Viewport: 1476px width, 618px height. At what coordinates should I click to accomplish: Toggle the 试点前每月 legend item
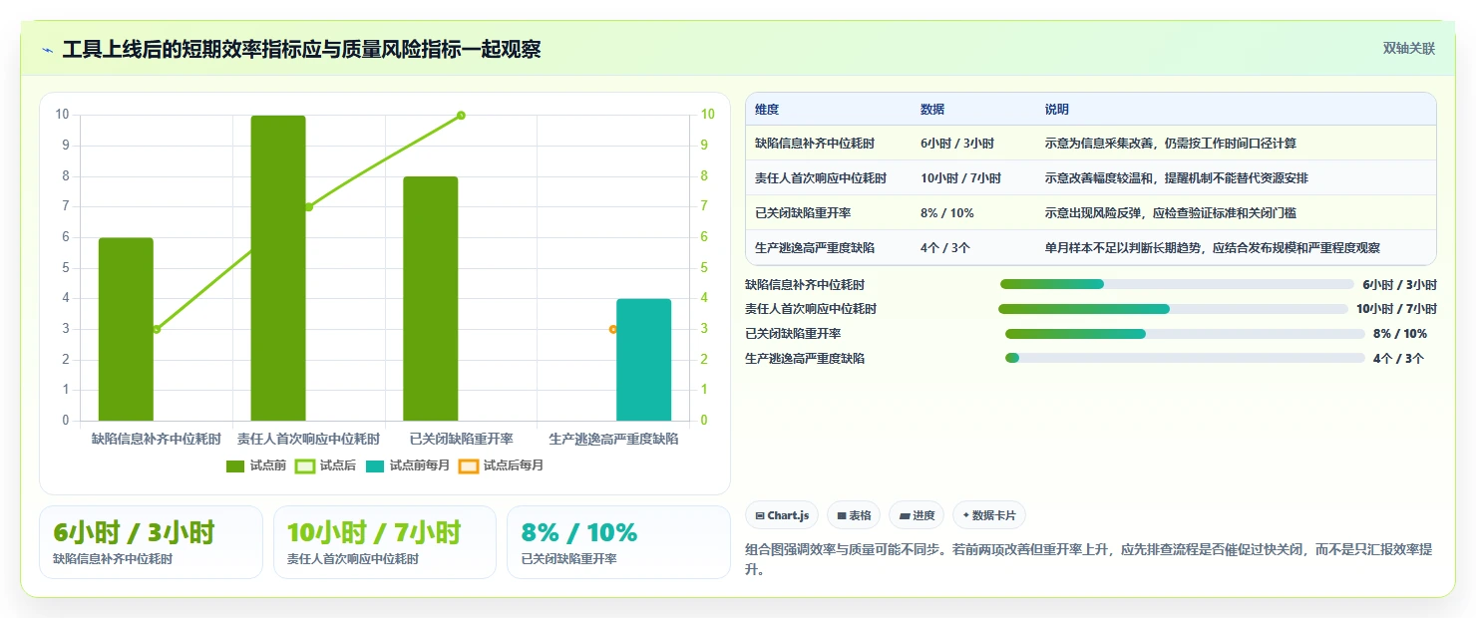pos(407,465)
